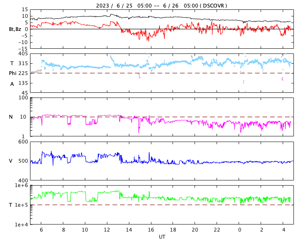Click the '135' tick on Phi panel

[23, 83]
